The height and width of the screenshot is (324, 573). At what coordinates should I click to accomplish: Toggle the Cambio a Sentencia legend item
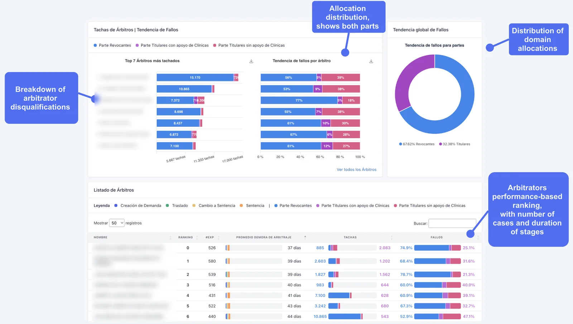[x=214, y=205]
